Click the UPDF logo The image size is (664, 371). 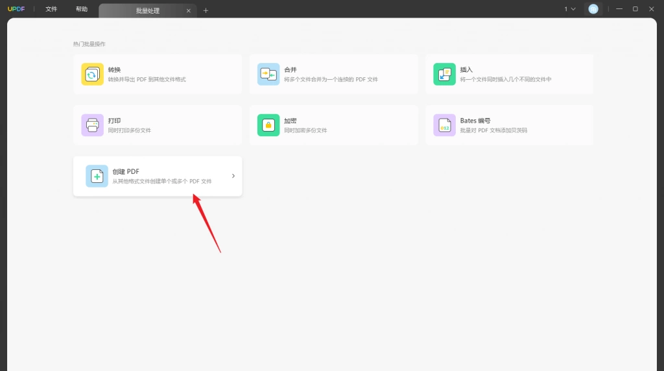(16, 9)
